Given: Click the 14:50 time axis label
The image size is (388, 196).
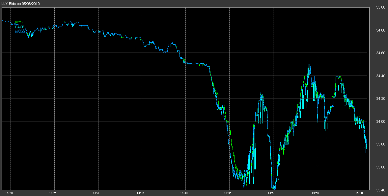Looking at the screenshot, I should coord(272,193).
